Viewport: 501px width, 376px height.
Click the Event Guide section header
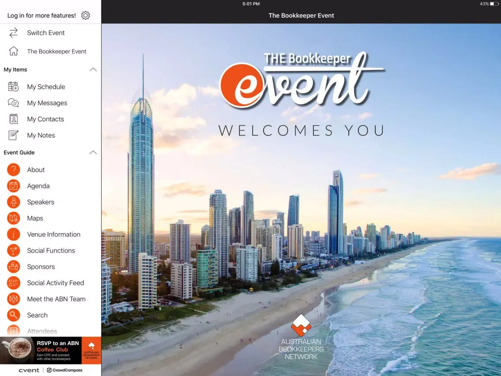tap(50, 153)
